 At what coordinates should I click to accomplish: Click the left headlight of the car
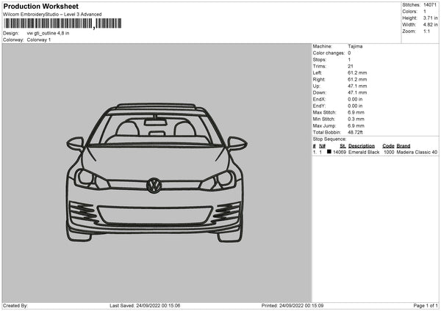(x=87, y=178)
